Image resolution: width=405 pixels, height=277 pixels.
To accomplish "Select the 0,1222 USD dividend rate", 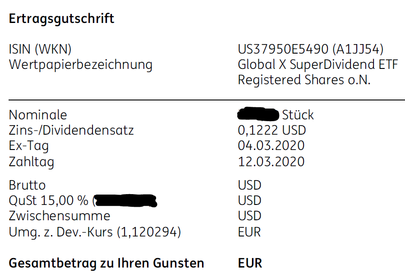I will pos(272,131).
